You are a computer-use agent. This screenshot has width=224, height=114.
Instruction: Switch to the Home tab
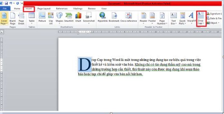(x=17, y=9)
